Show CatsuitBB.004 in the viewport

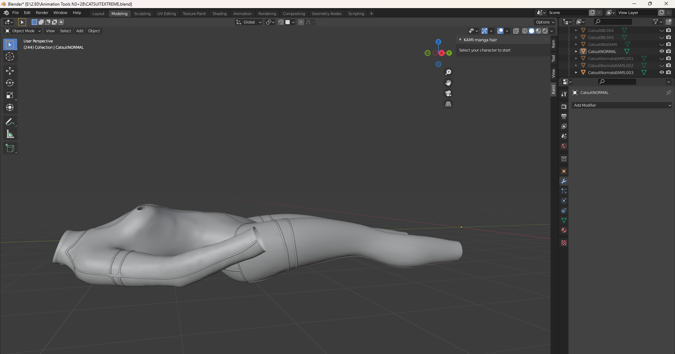point(662,31)
